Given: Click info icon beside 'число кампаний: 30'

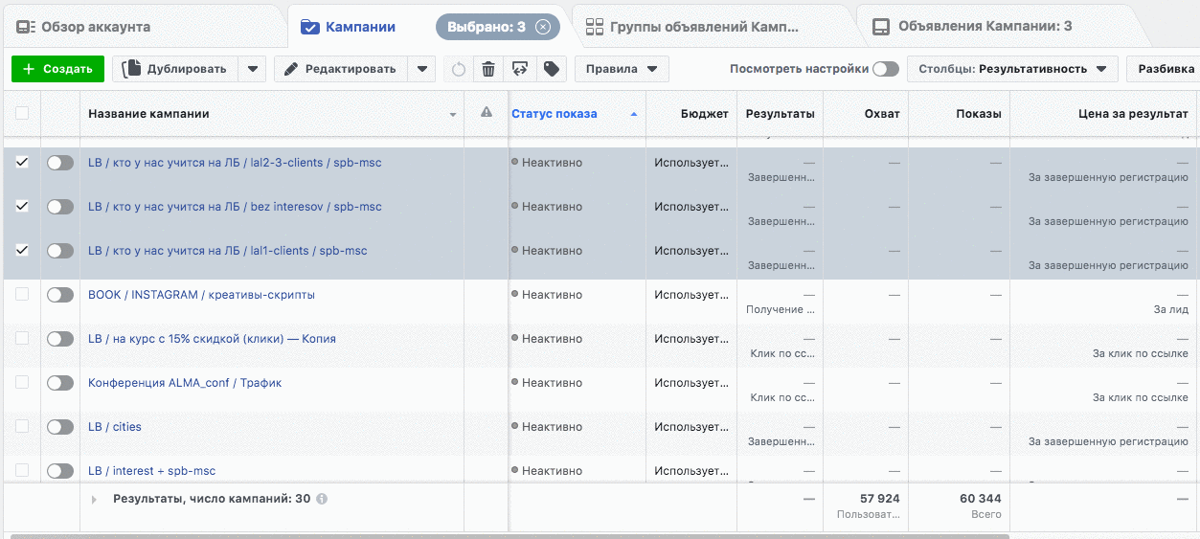Looking at the screenshot, I should coord(322,499).
